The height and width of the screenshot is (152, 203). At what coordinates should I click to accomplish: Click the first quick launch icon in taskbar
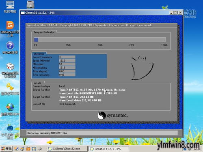coord(16,149)
